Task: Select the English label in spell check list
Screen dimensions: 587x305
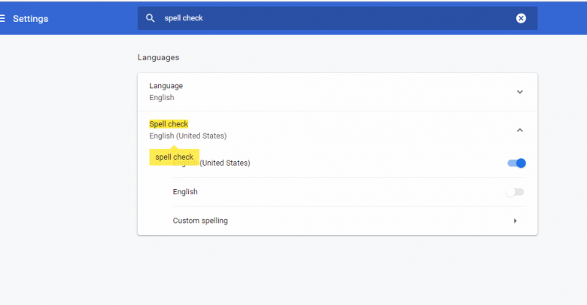Action: tap(185, 192)
